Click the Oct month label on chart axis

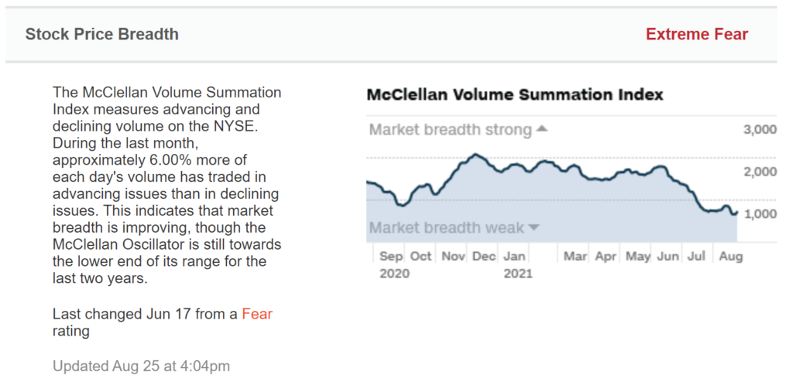pyautogui.click(x=421, y=256)
